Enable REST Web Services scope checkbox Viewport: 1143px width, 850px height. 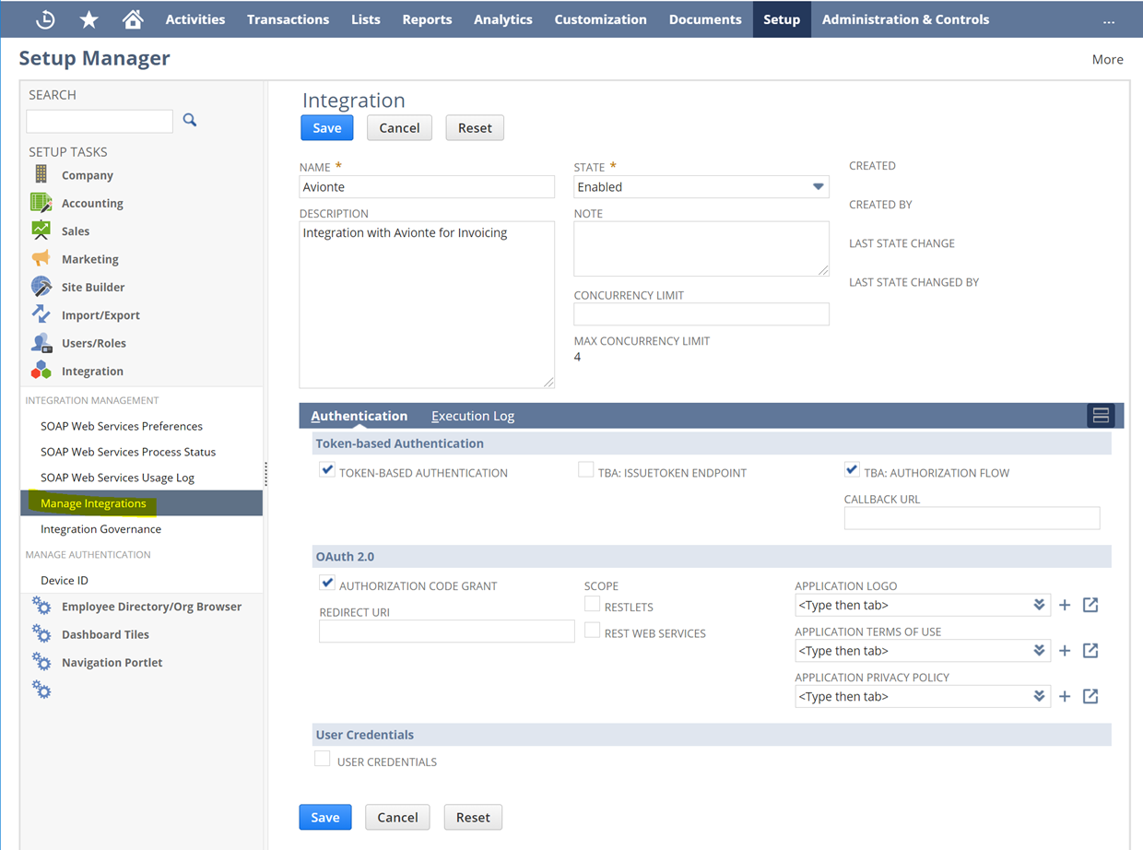pos(592,632)
